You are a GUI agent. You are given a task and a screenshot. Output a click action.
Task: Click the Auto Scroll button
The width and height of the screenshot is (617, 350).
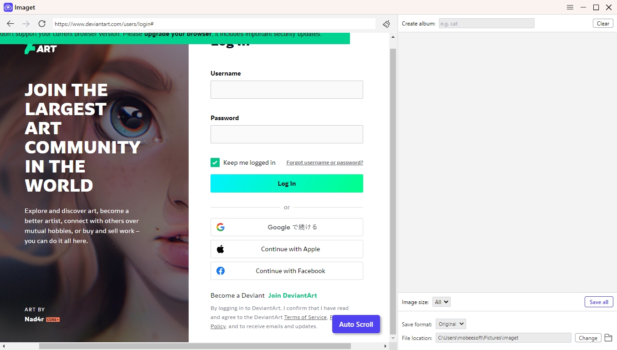point(356,324)
